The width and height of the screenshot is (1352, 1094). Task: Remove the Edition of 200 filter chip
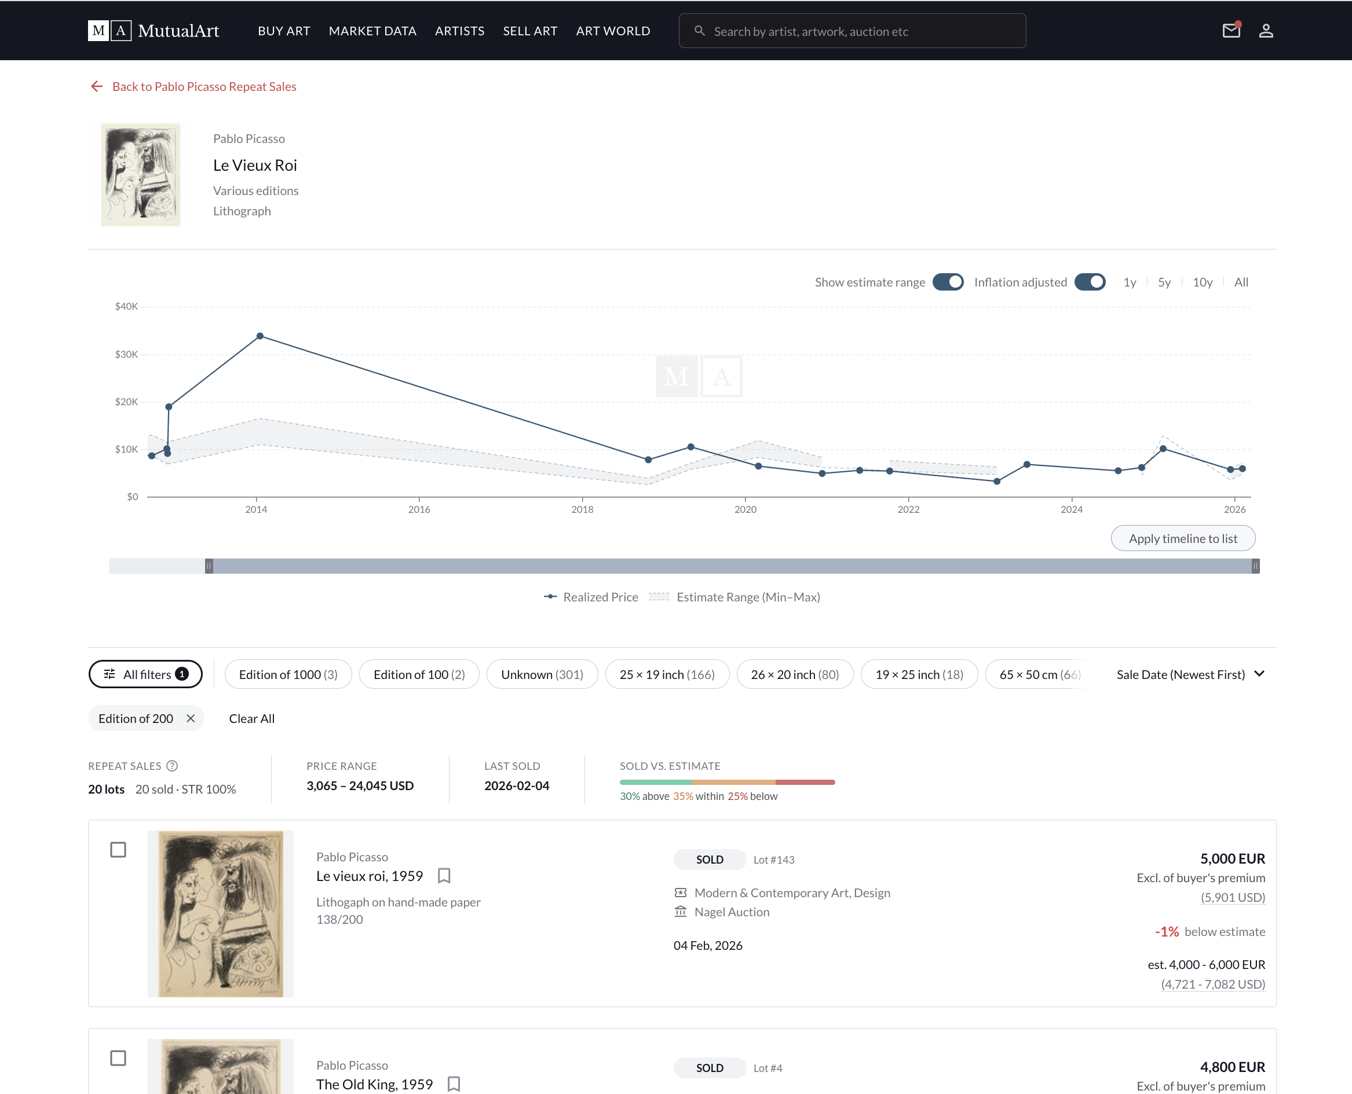point(191,718)
